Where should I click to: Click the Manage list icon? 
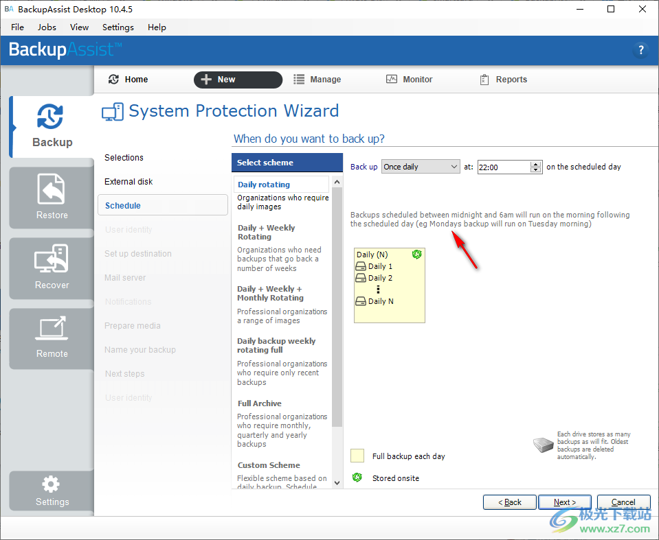pyautogui.click(x=299, y=80)
